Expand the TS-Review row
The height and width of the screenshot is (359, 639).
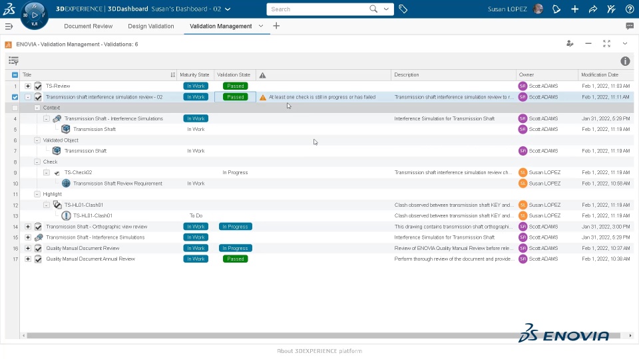[x=28, y=86]
